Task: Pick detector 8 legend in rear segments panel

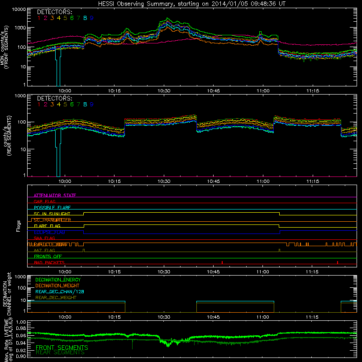Action: [x=85, y=105]
